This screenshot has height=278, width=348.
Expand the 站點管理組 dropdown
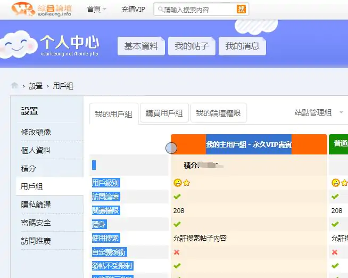point(319,112)
